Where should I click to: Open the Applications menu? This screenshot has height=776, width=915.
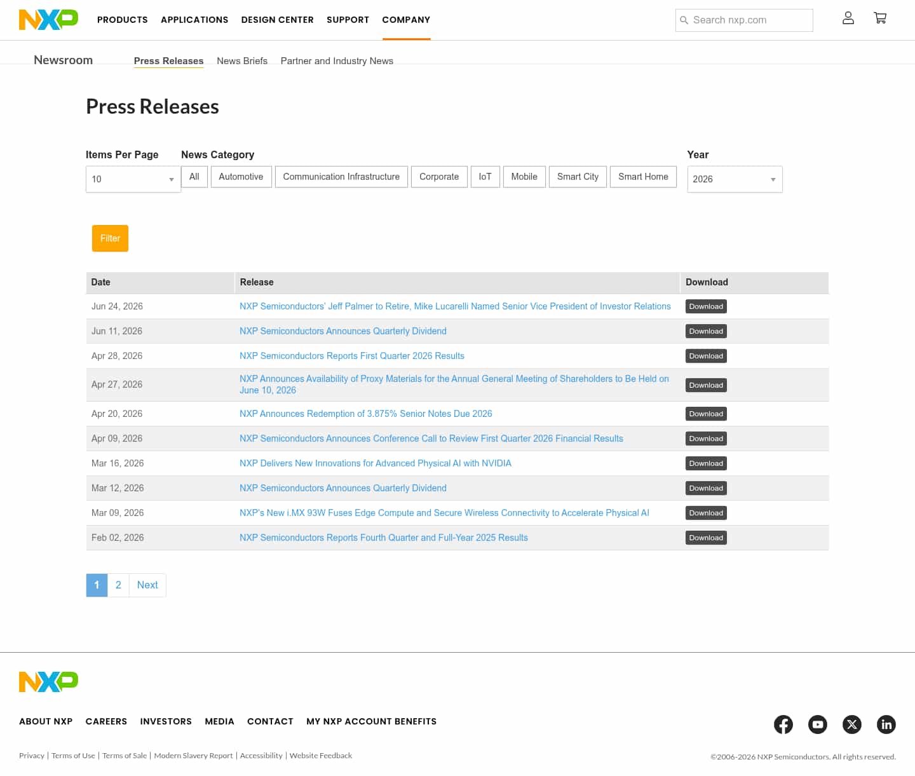point(194,20)
